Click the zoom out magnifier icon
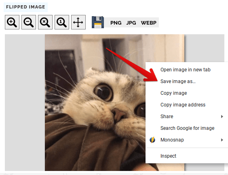 click(x=29, y=22)
